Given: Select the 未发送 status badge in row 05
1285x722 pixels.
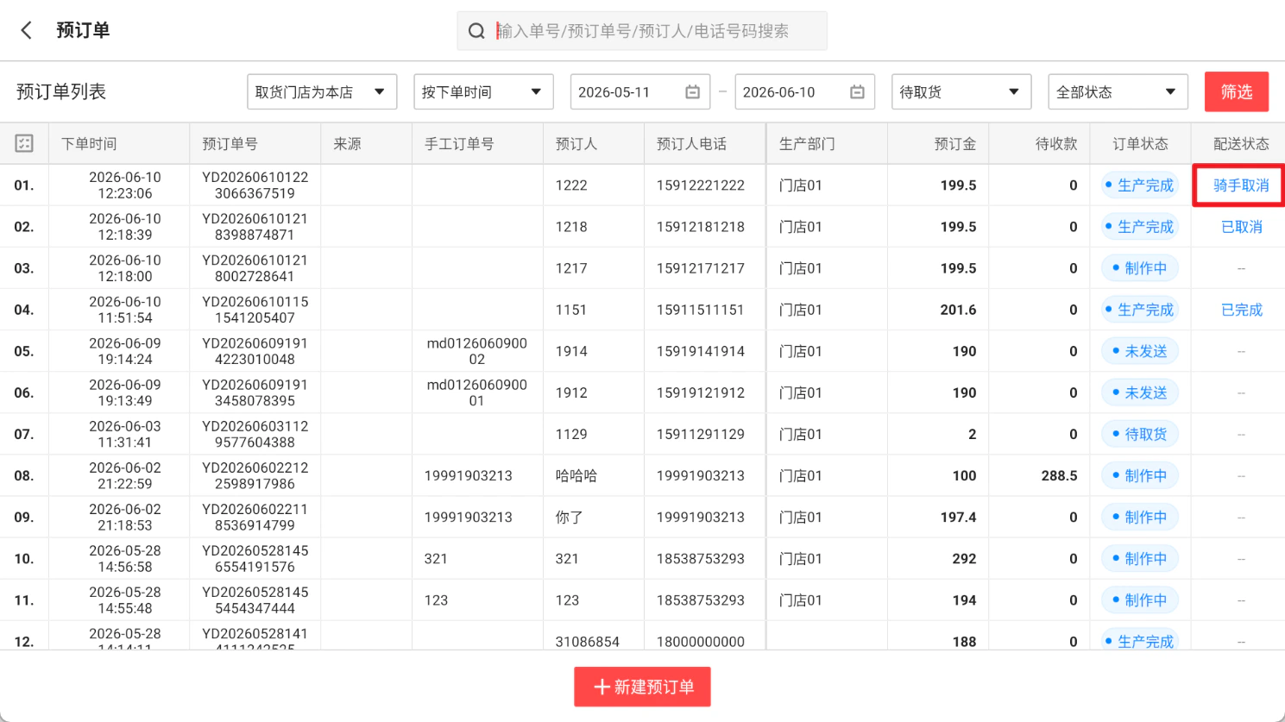Looking at the screenshot, I should [x=1140, y=351].
